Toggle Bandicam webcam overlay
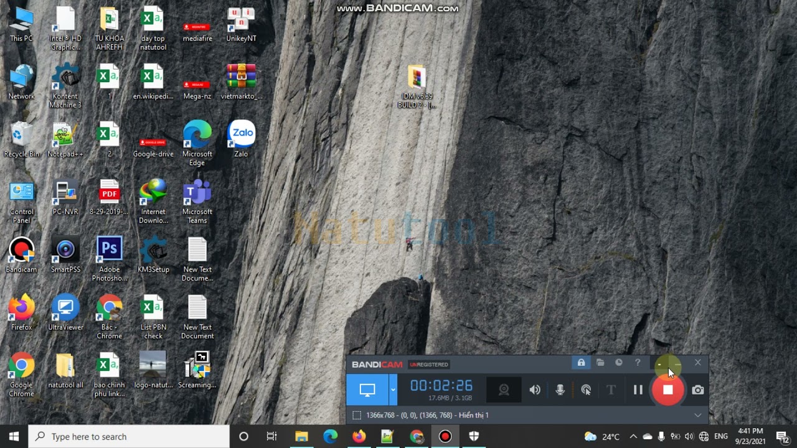The width and height of the screenshot is (797, 448). pyautogui.click(x=504, y=390)
